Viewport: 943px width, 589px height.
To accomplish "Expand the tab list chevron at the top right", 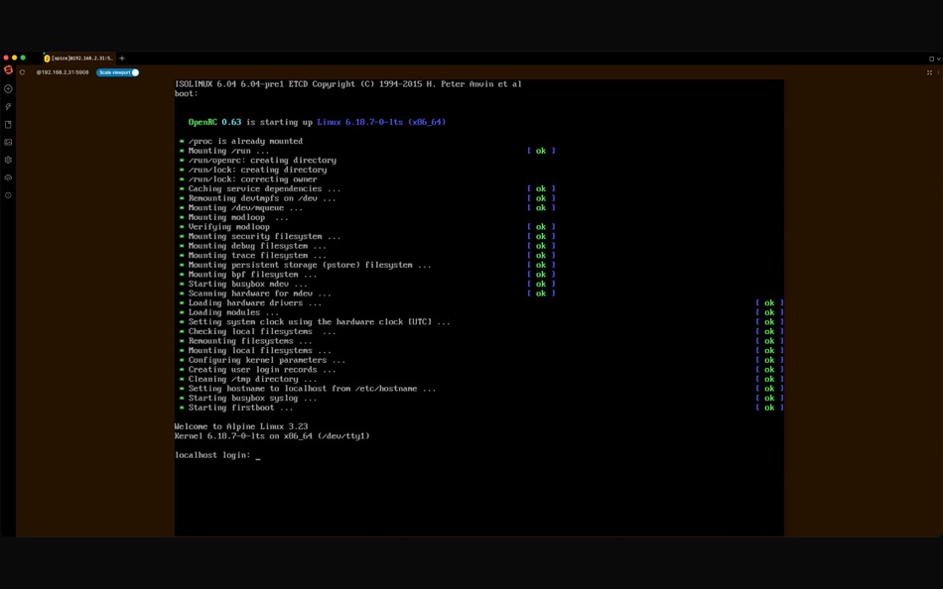I will [x=938, y=59].
